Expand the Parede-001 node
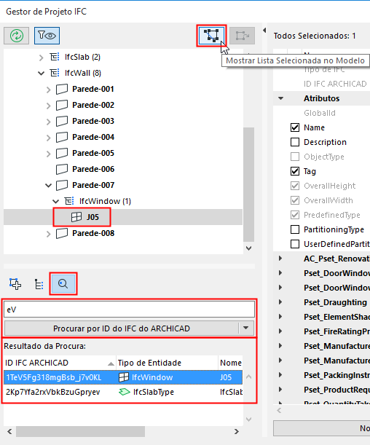The width and height of the screenshot is (370, 445). (49, 90)
